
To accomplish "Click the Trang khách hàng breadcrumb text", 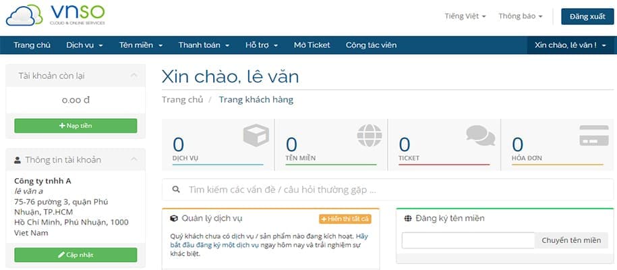I will coord(256,100).
